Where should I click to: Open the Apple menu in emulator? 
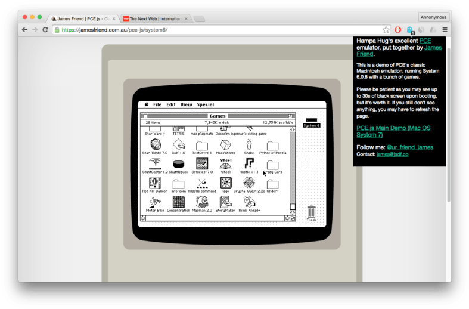point(145,104)
